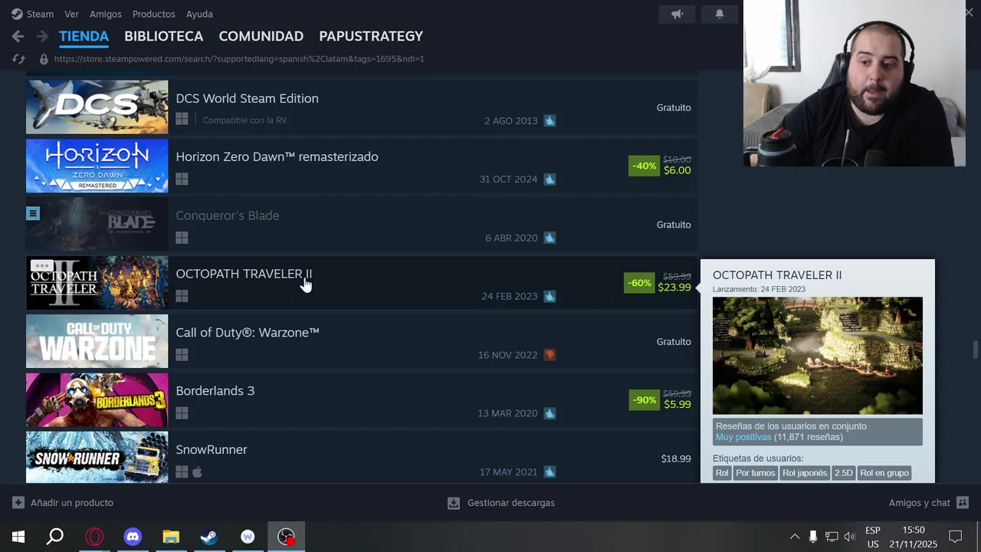Open the Productos menu
This screenshot has width=981, height=552.
(153, 14)
